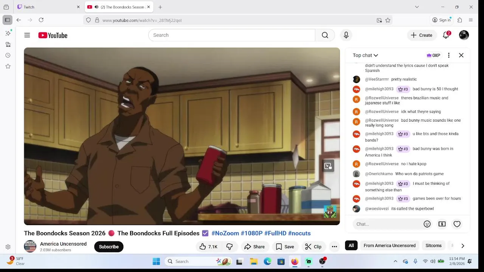This screenshot has height=272, width=484.
Task: Like the Boondocks video
Action: pyautogui.click(x=208, y=247)
